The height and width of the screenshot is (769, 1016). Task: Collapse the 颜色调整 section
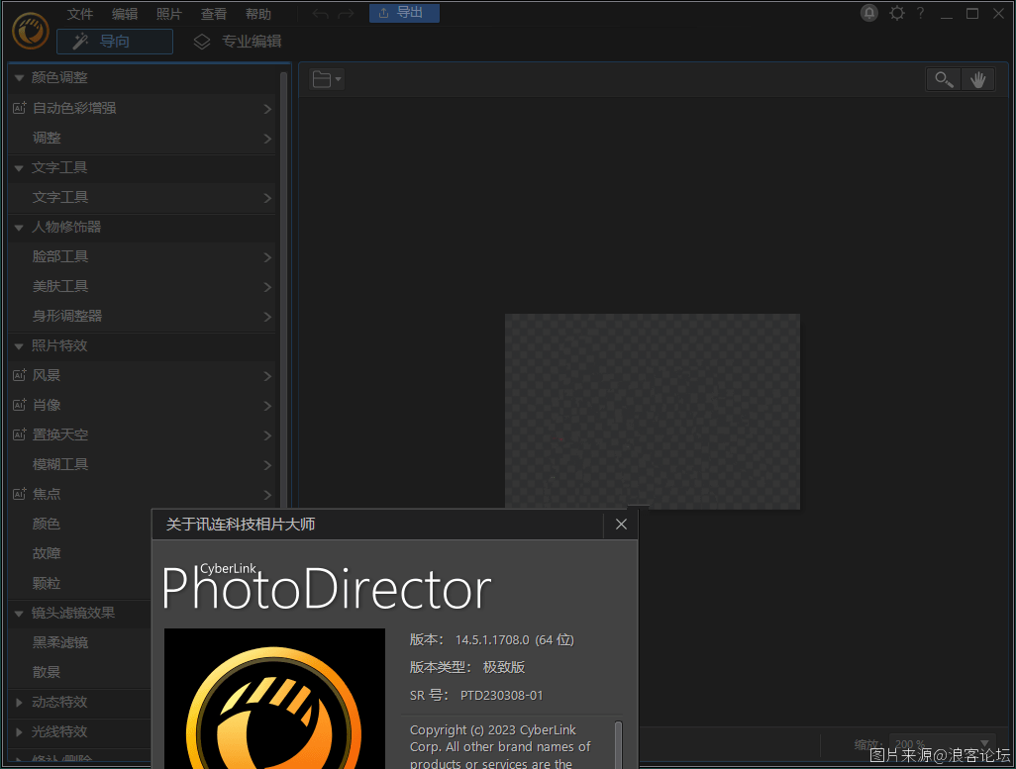click(x=19, y=78)
